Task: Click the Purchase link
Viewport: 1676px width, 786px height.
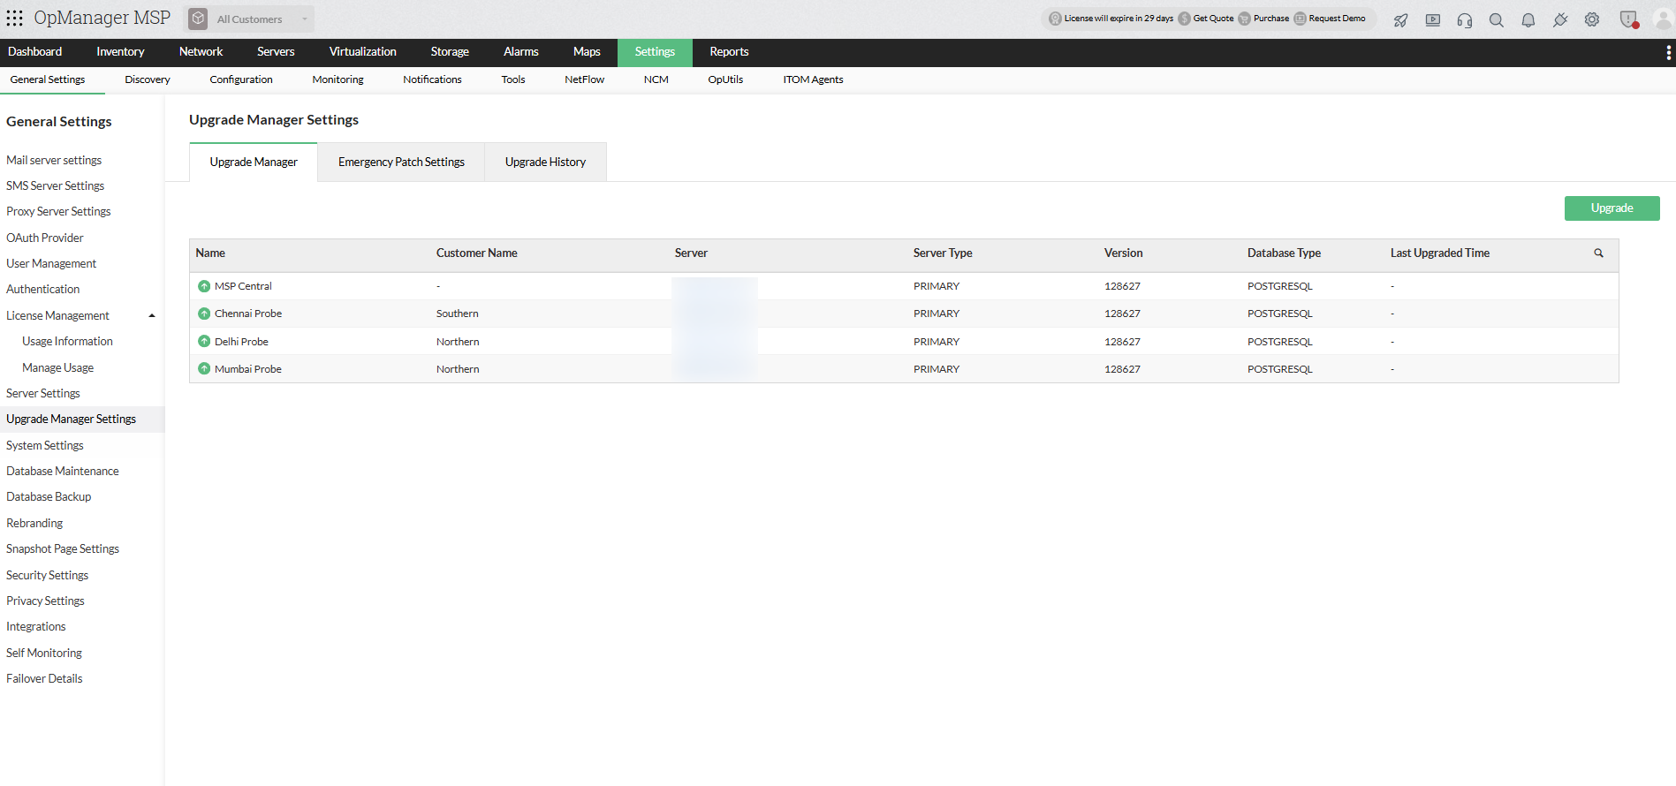Action: pos(1271,19)
